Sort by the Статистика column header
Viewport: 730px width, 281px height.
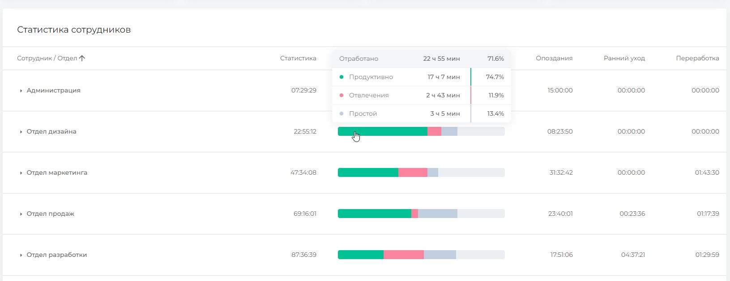point(298,58)
